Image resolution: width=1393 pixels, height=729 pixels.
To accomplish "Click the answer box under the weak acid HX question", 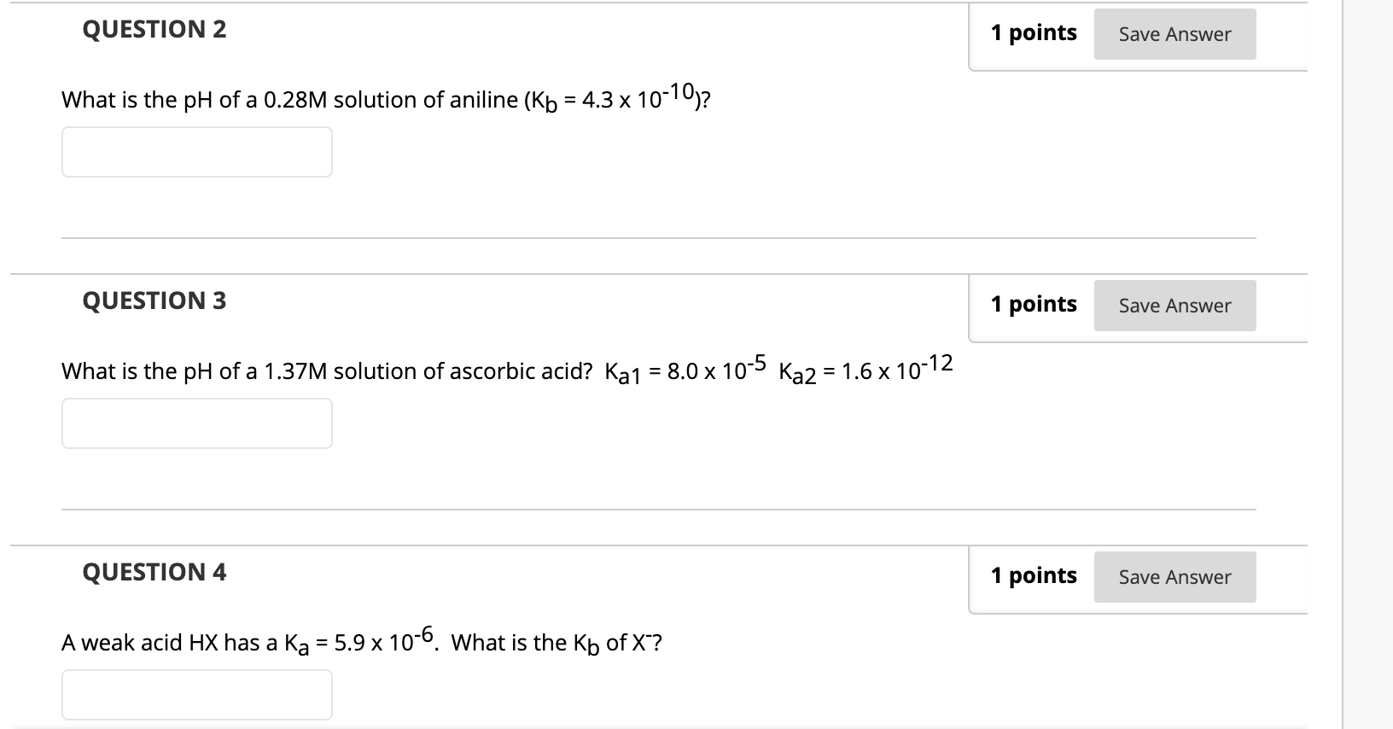I will (196, 694).
